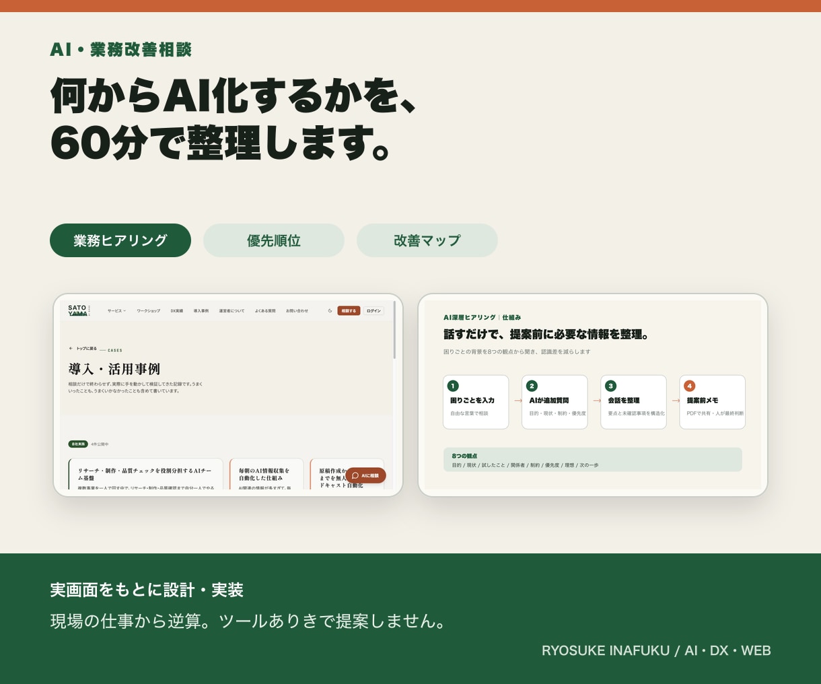Click the 困りごとを入力 step card
821x684 pixels.
pyautogui.click(x=476, y=402)
